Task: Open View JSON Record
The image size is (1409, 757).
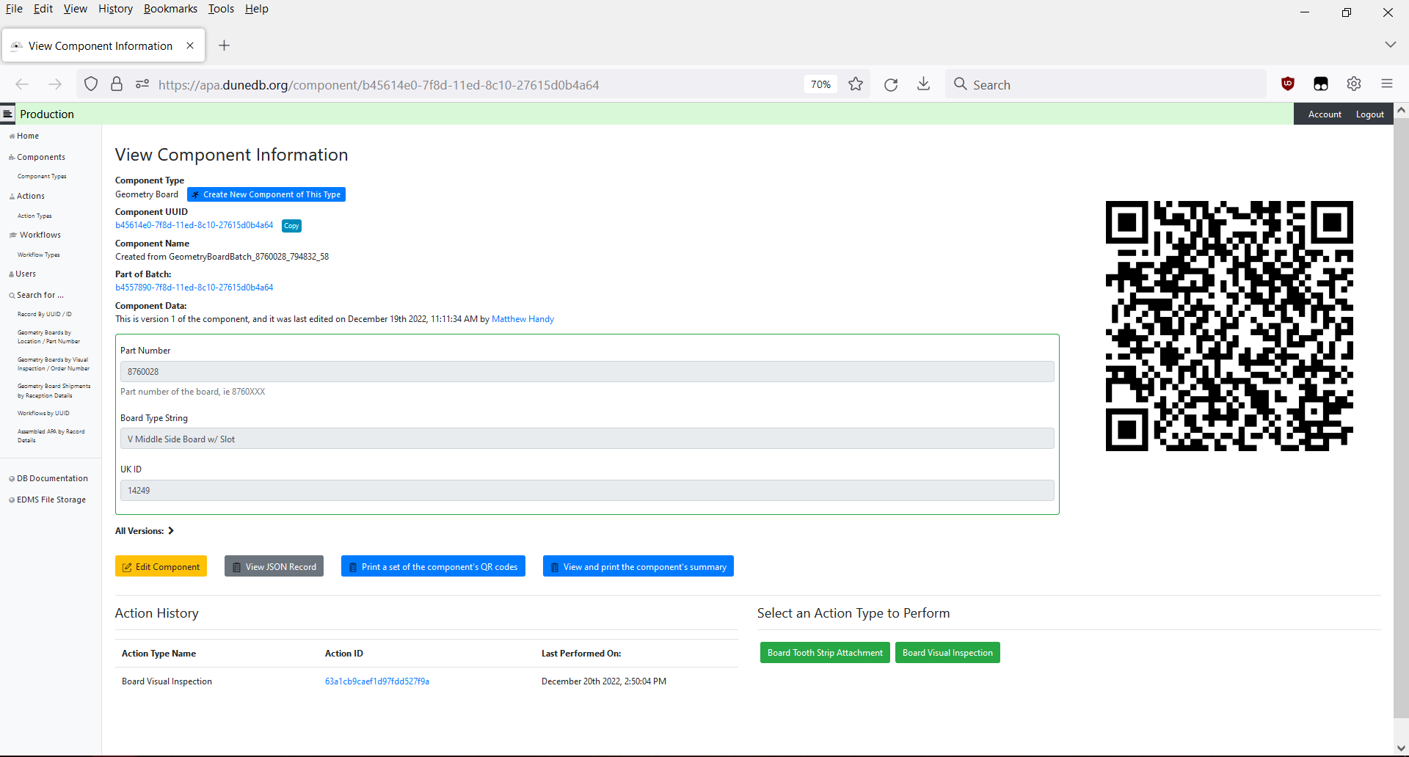Action: (274, 566)
